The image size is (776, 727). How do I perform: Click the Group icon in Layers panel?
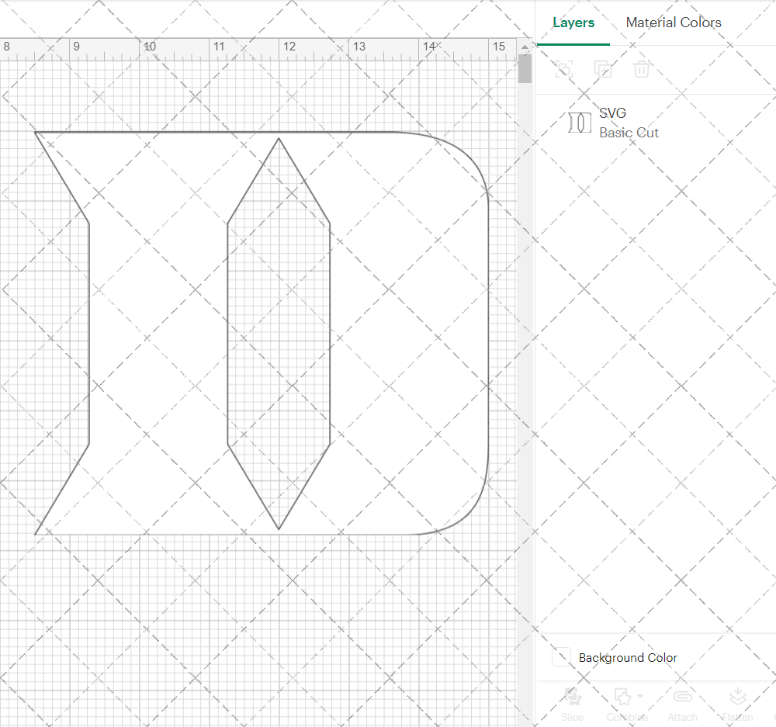(x=564, y=69)
